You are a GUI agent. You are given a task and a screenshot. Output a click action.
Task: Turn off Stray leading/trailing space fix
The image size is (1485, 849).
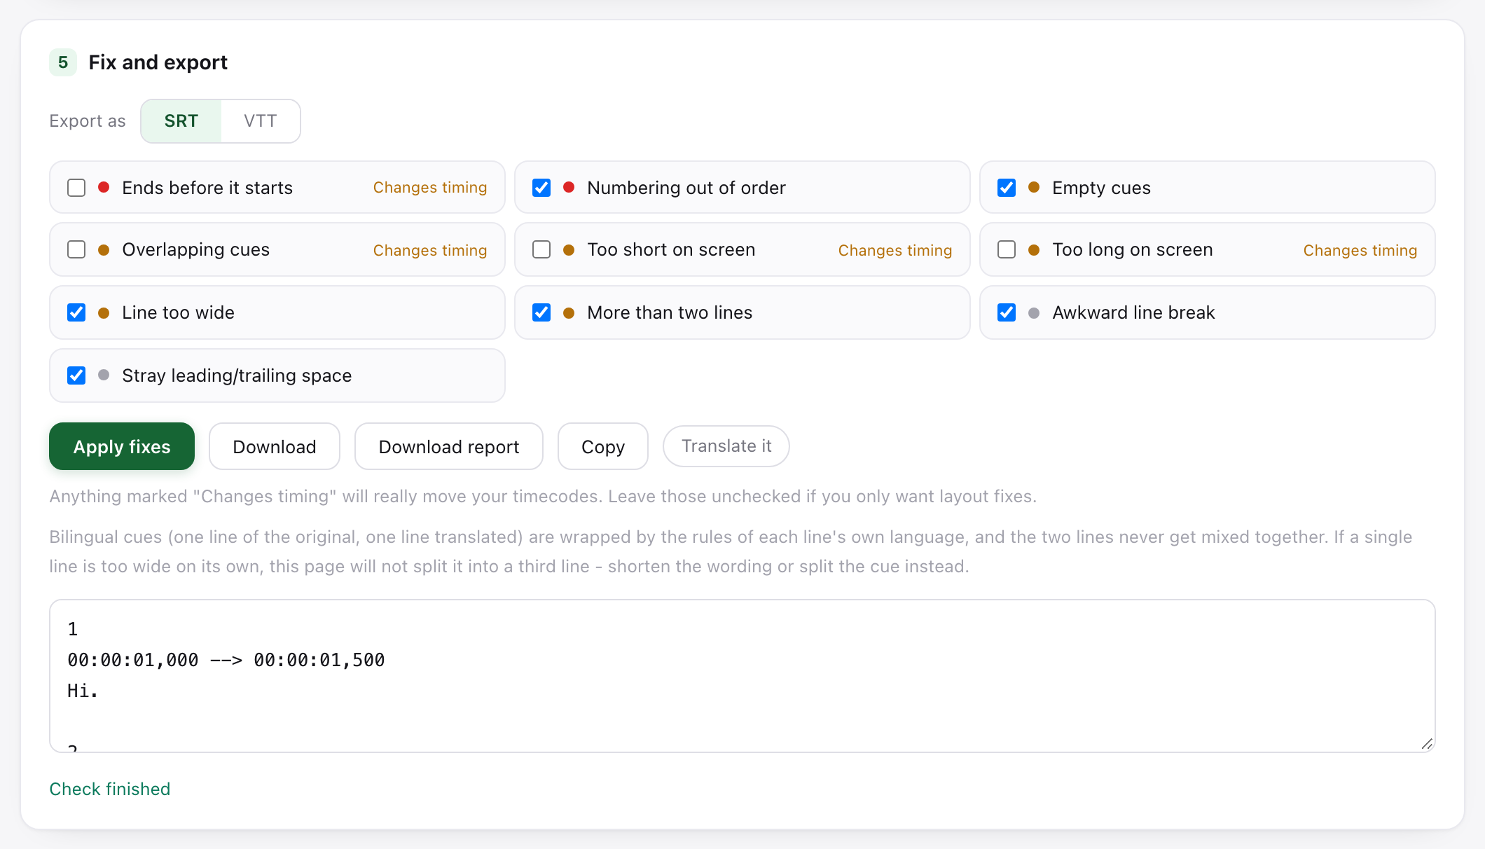[x=76, y=375]
